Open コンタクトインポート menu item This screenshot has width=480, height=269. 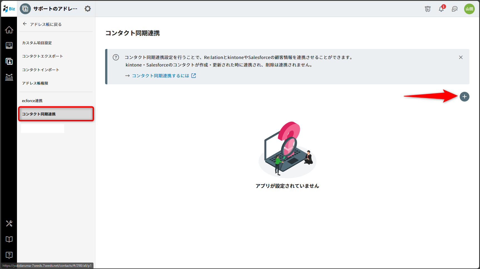click(x=41, y=70)
